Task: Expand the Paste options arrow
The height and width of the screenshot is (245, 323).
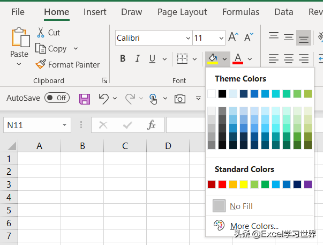Action: pyautogui.click(x=19, y=64)
